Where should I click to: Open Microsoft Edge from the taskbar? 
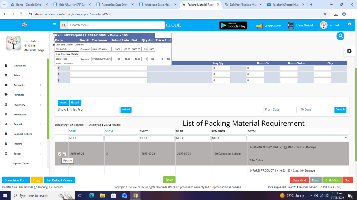point(92,195)
